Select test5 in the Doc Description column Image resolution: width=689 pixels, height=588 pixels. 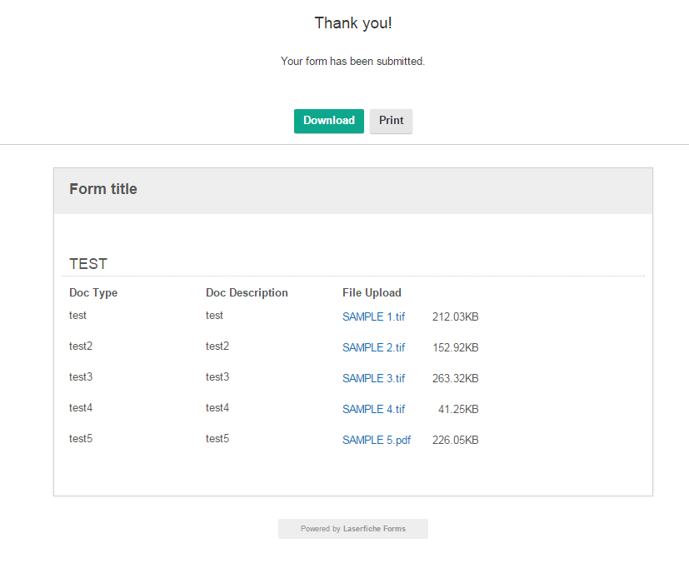pos(217,439)
